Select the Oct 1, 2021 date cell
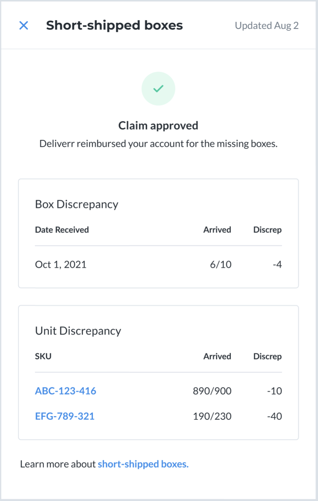 pyautogui.click(x=61, y=265)
